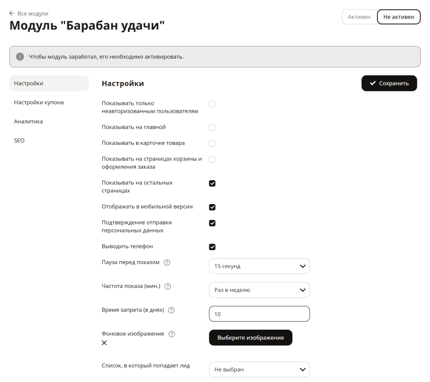Check 'Показывать на главной' checkbox
430x382 pixels.
tap(212, 127)
